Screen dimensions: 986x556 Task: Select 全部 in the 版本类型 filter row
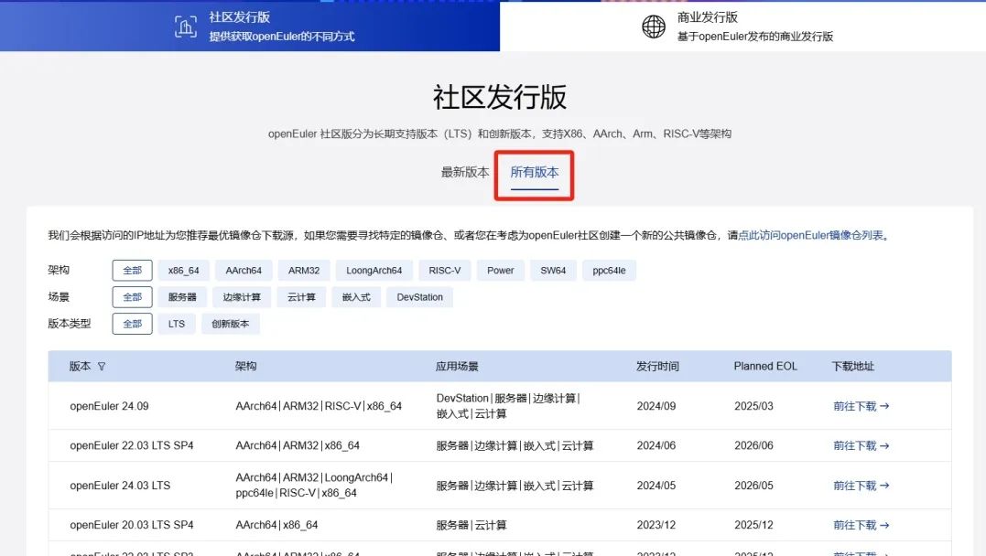point(132,324)
